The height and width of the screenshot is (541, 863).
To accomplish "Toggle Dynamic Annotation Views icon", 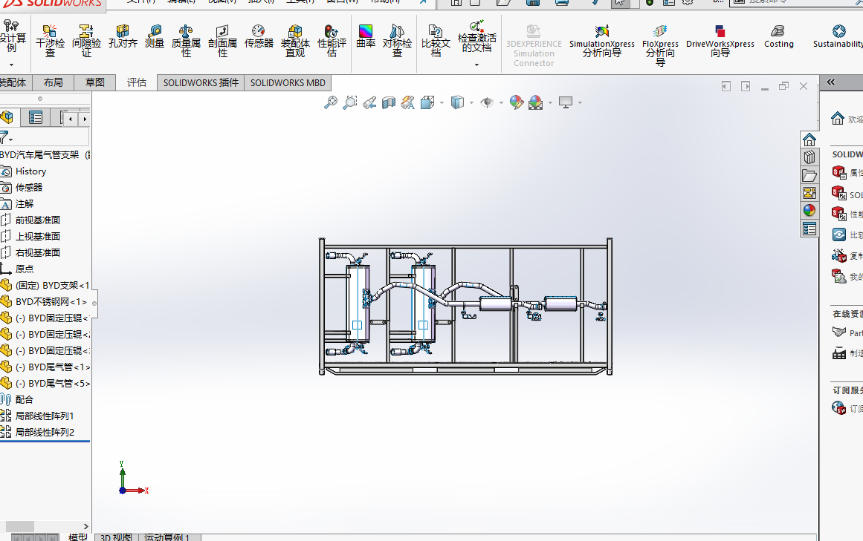I will (408, 102).
